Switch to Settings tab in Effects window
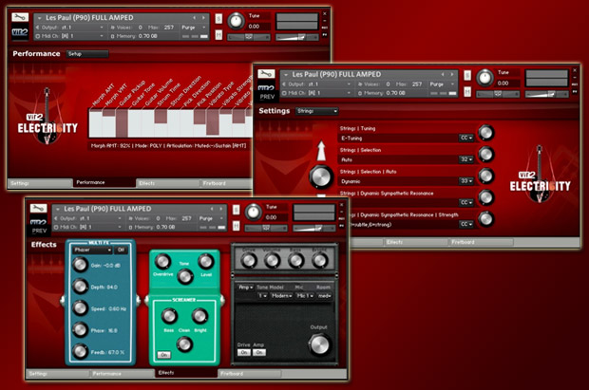589x390 pixels. click(58, 374)
